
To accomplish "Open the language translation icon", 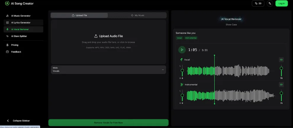I will point(270,3).
